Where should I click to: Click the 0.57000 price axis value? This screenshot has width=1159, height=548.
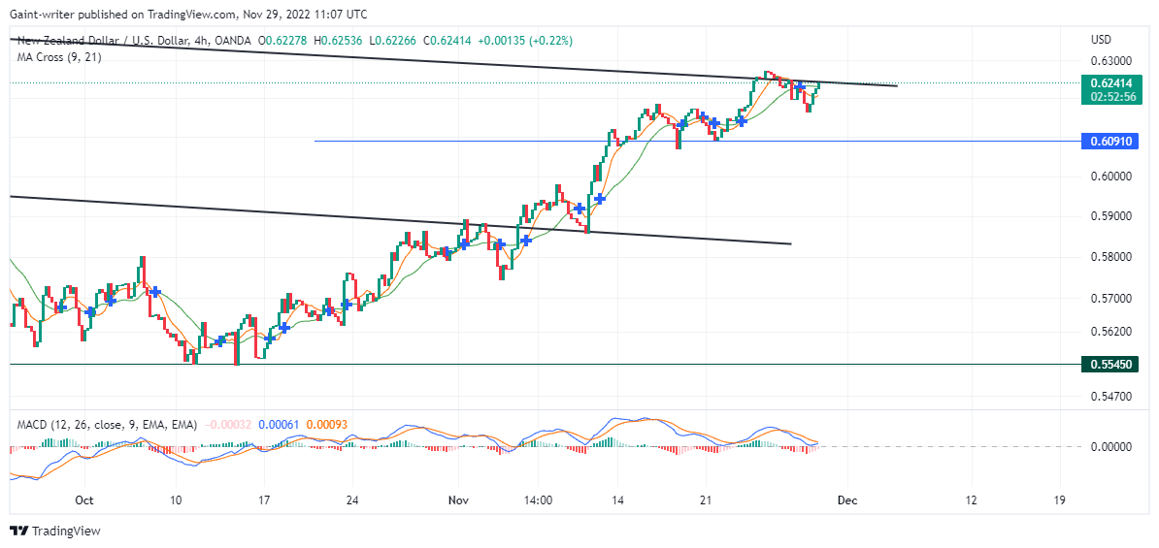click(x=1113, y=299)
